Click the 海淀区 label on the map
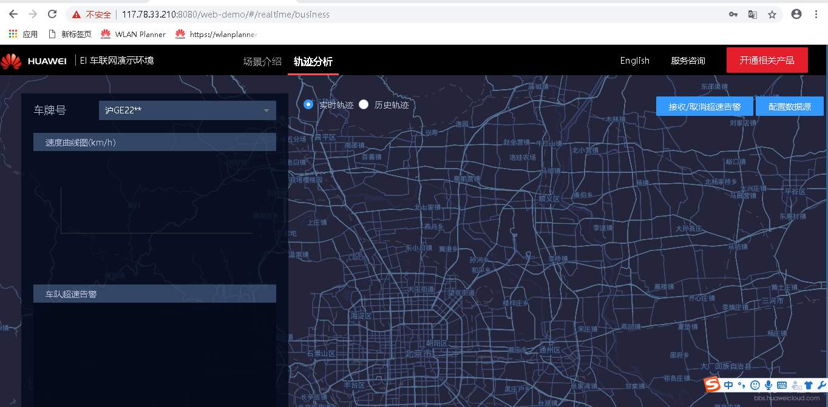Viewport: 828px width, 407px height. pyautogui.click(x=361, y=316)
